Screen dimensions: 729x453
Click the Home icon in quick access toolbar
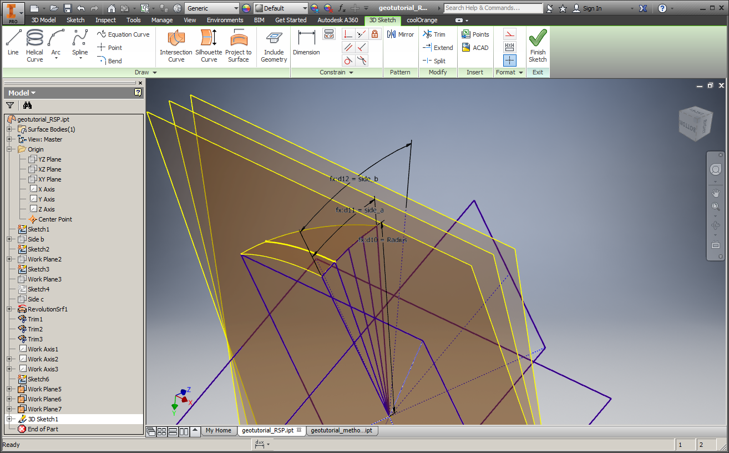pos(112,8)
